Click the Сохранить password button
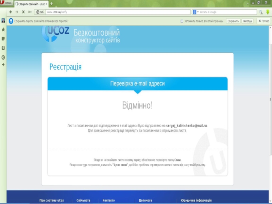Viewport: 272px width, 204px height. pyautogui.click(x=233, y=21)
